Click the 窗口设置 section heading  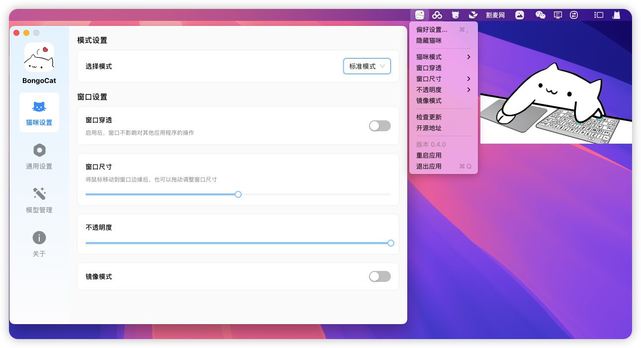92,97
